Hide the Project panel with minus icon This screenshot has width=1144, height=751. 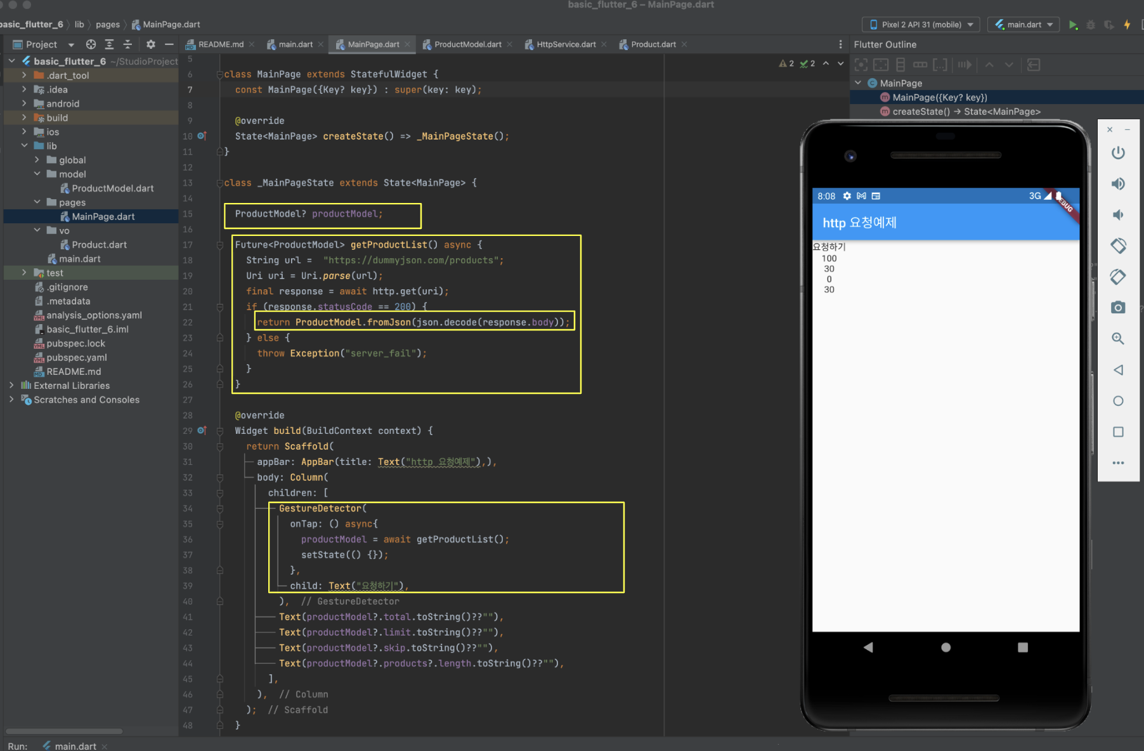pyautogui.click(x=169, y=44)
